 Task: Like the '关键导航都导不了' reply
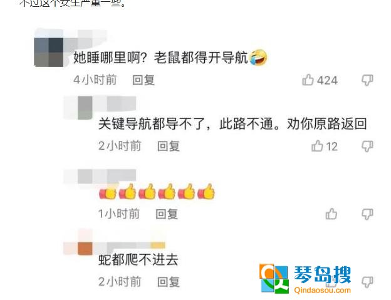[317, 146]
